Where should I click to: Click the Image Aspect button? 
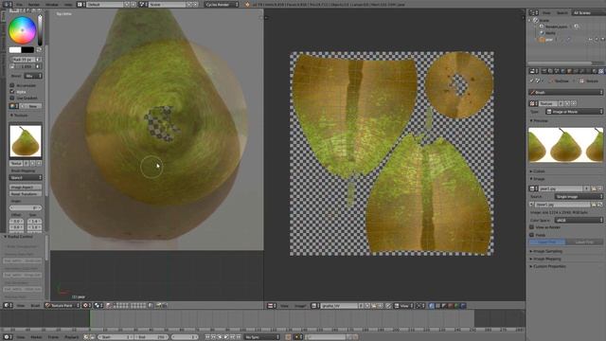click(x=26, y=188)
